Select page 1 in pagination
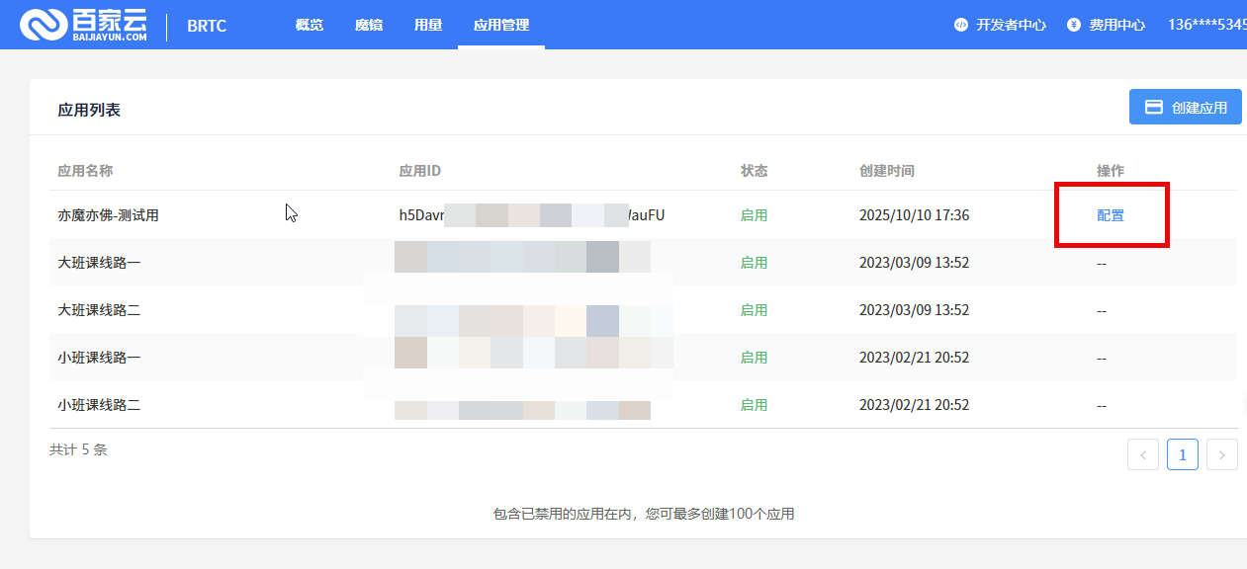The height and width of the screenshot is (569, 1247). pyautogui.click(x=1183, y=454)
